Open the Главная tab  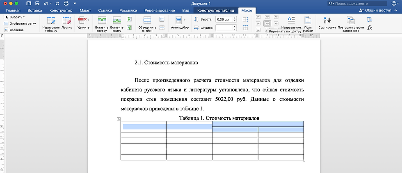[x=13, y=11]
